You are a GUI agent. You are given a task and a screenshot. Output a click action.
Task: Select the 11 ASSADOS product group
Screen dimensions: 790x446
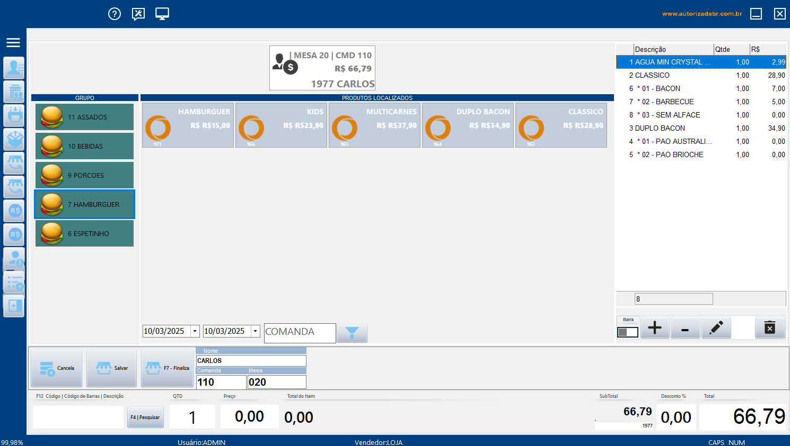pos(85,117)
